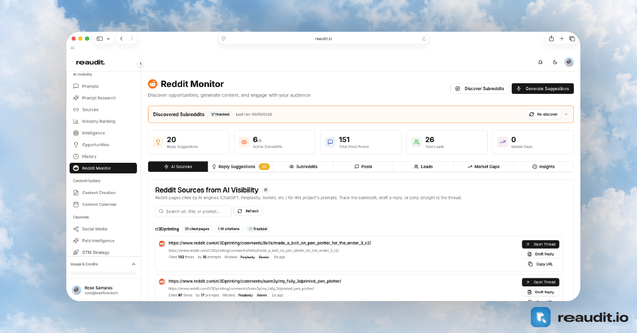Open the notifications bell

[x=540, y=62]
